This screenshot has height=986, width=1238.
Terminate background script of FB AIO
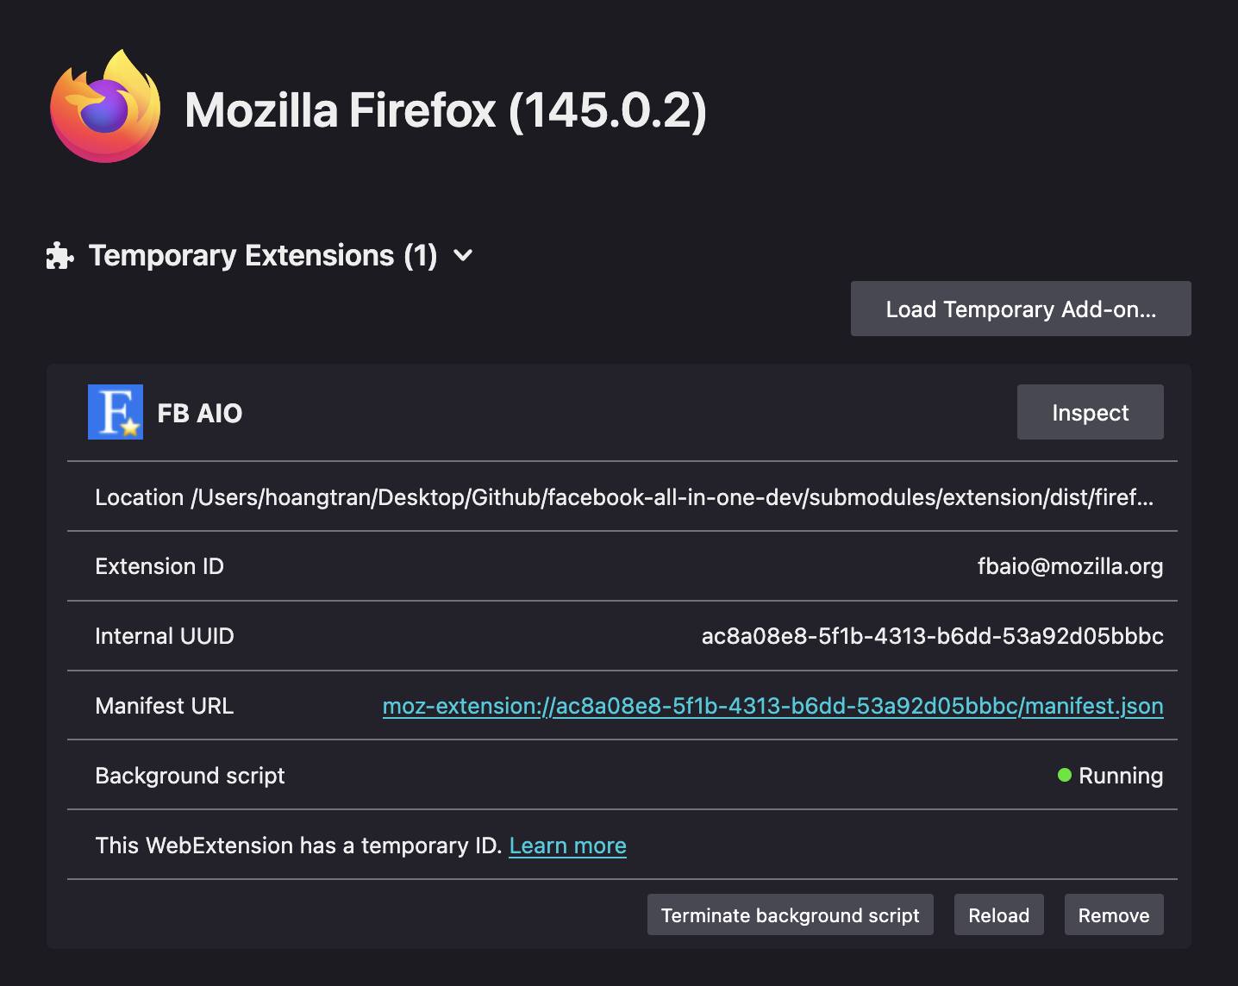click(790, 915)
